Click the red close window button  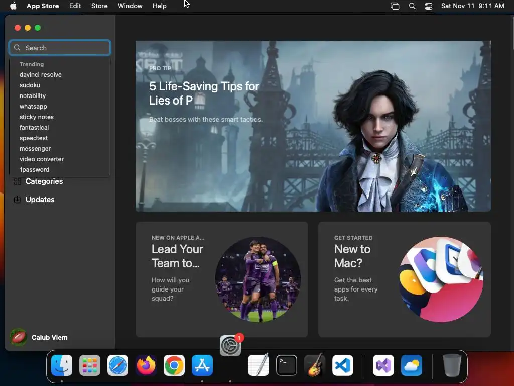18,28
